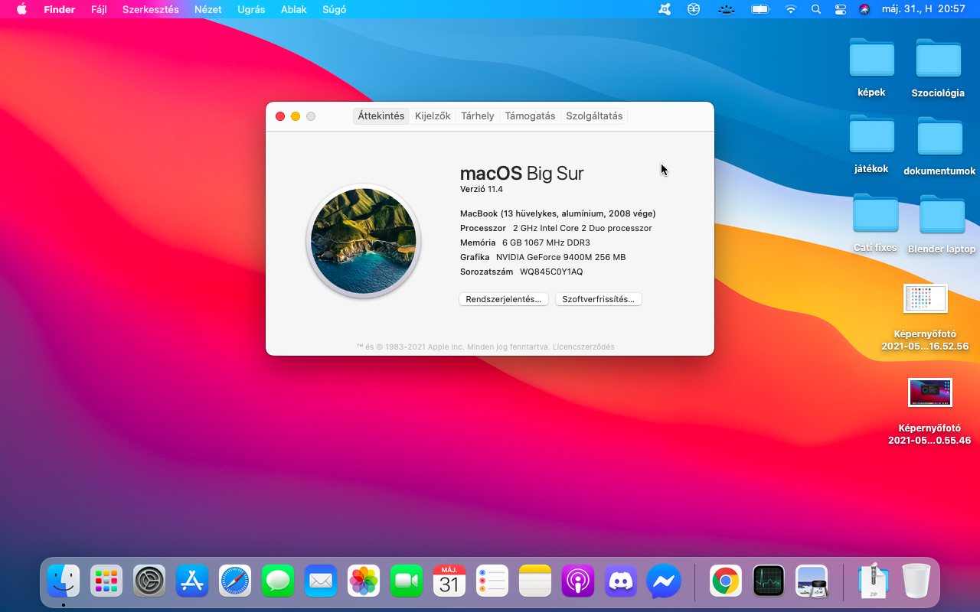The image size is (980, 612).
Task: Open Reminders from the Dock
Action: (492, 581)
